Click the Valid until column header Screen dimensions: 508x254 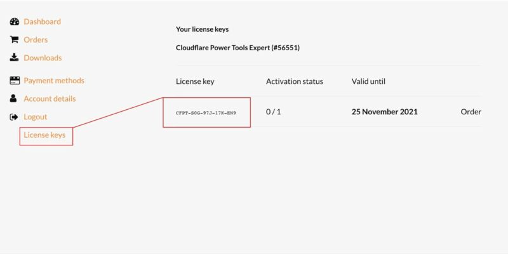[368, 81]
